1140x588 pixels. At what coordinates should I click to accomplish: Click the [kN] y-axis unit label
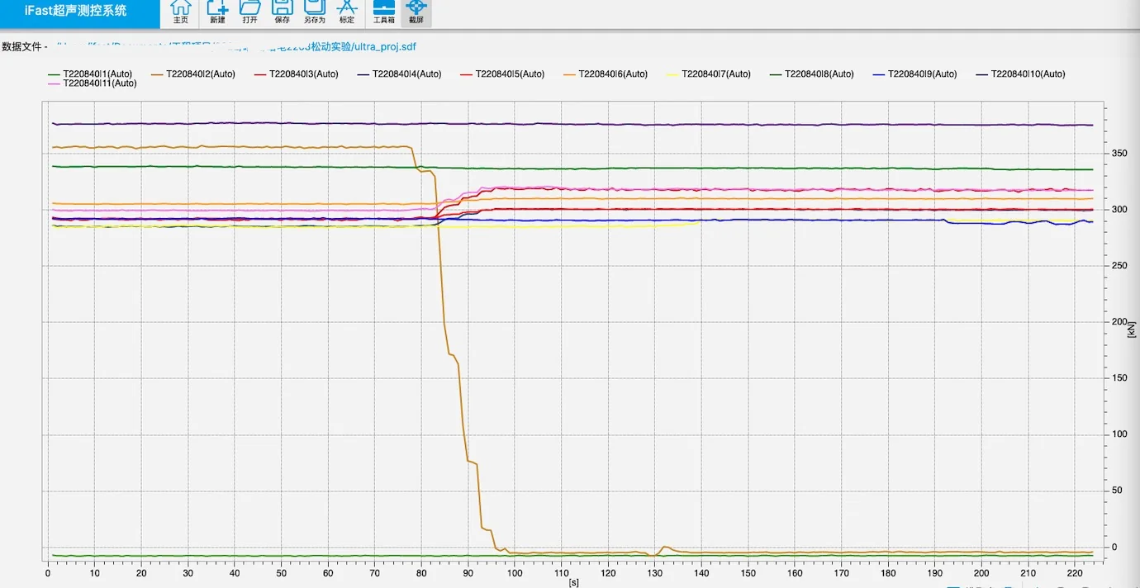[x=1132, y=328]
